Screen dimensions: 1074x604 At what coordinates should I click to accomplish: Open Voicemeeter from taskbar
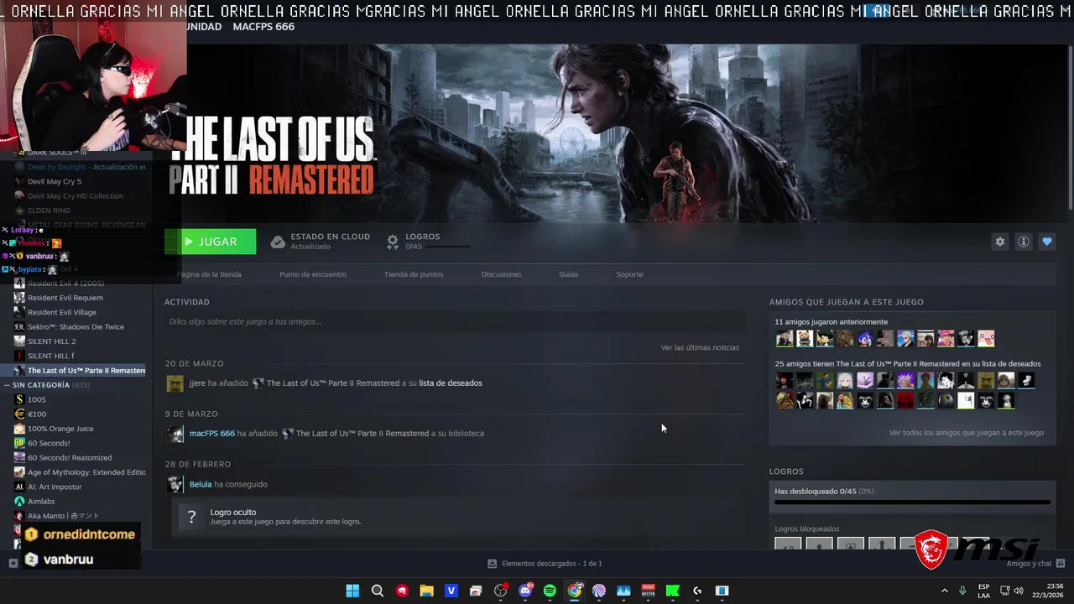tap(648, 591)
